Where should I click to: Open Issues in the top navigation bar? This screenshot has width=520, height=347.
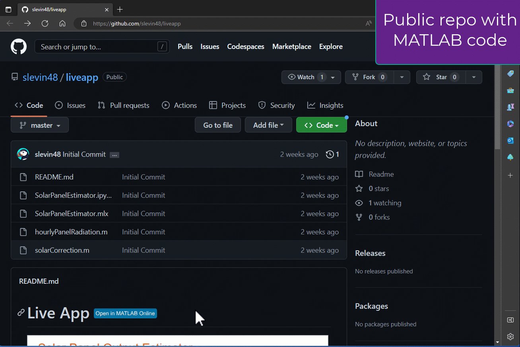pyautogui.click(x=210, y=47)
